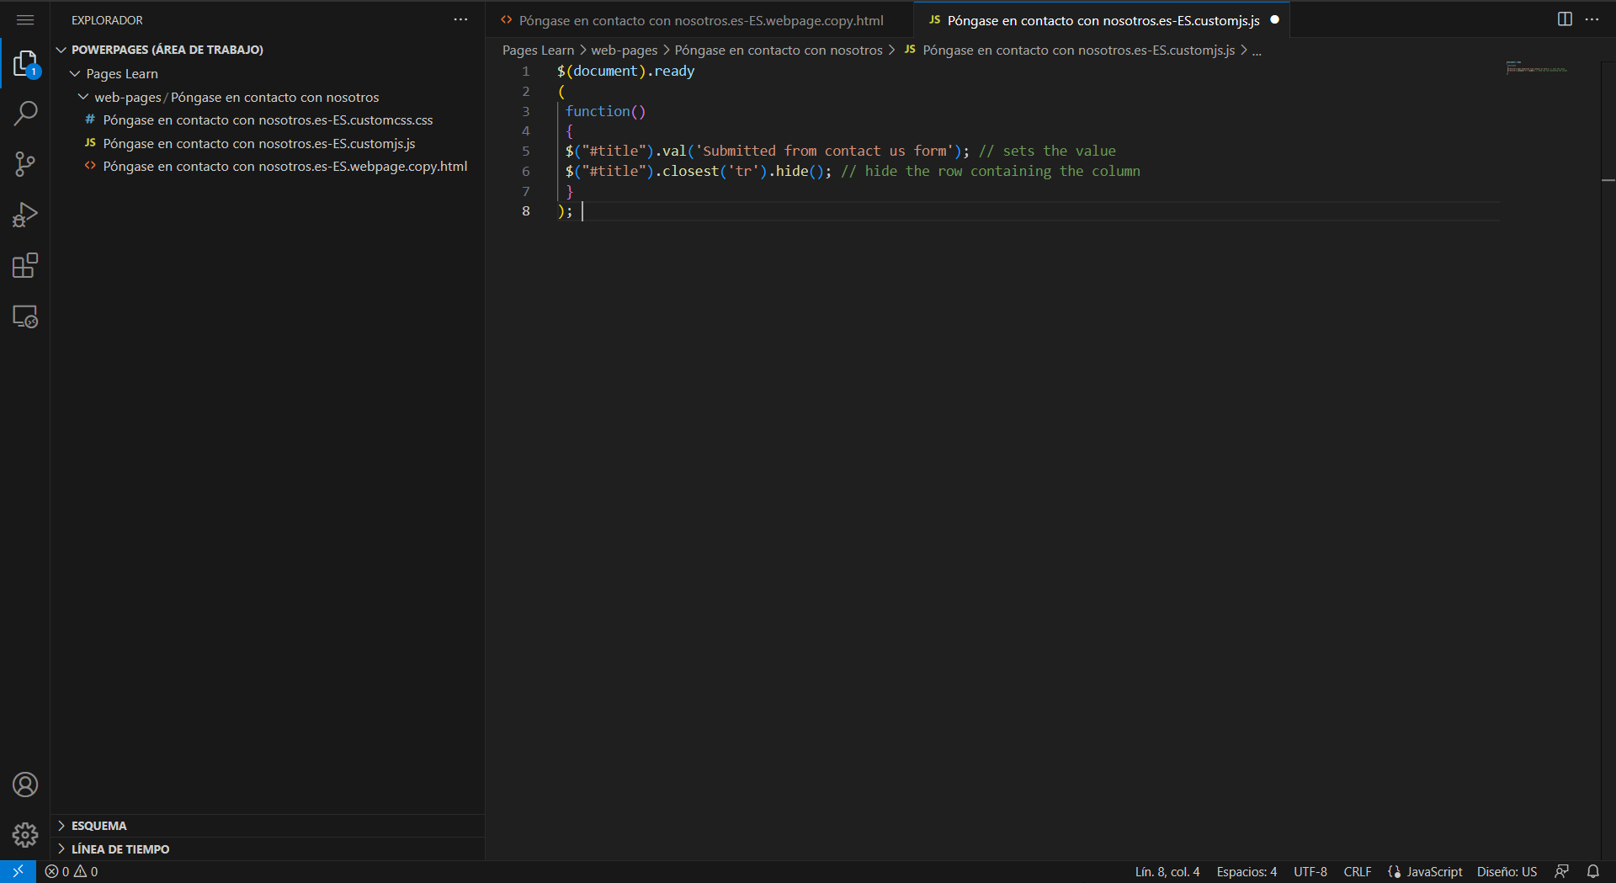The width and height of the screenshot is (1616, 883).
Task: Click the notifications bell in status bar
Action: coord(1592,872)
